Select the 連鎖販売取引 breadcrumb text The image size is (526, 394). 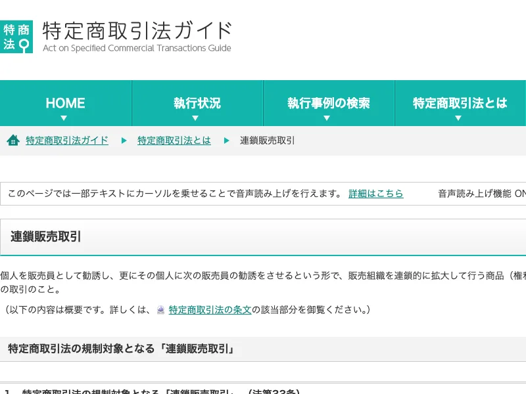pyautogui.click(x=268, y=141)
